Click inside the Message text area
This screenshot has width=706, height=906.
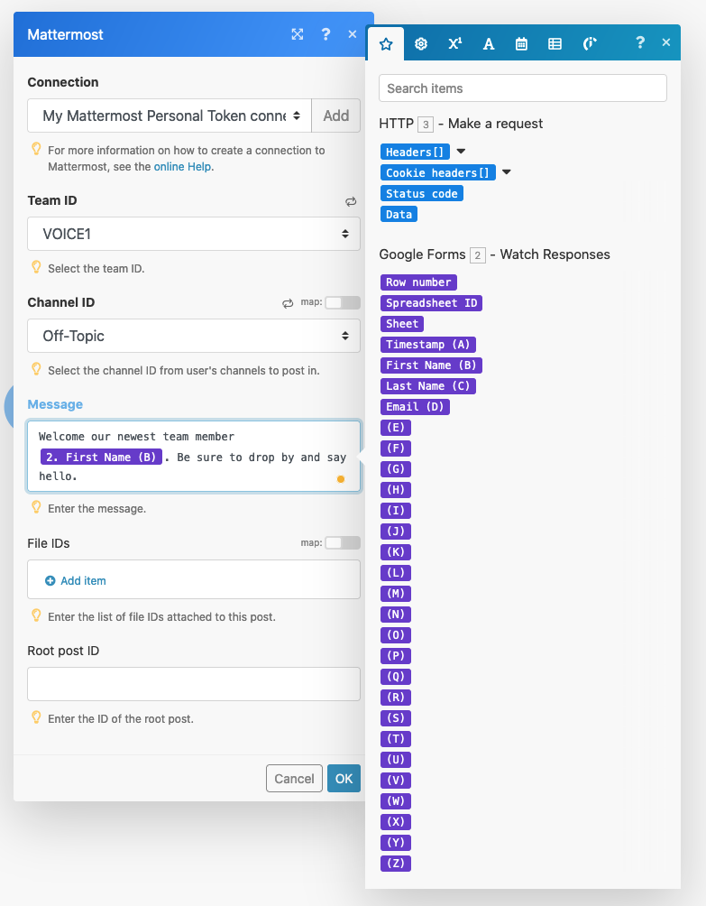point(193,456)
